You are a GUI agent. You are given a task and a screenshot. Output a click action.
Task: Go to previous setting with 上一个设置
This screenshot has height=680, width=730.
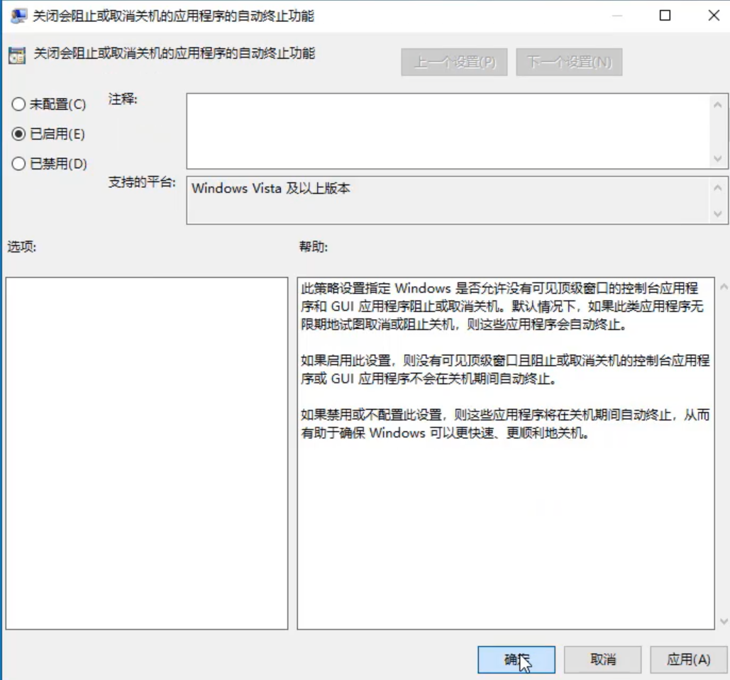[x=455, y=62]
